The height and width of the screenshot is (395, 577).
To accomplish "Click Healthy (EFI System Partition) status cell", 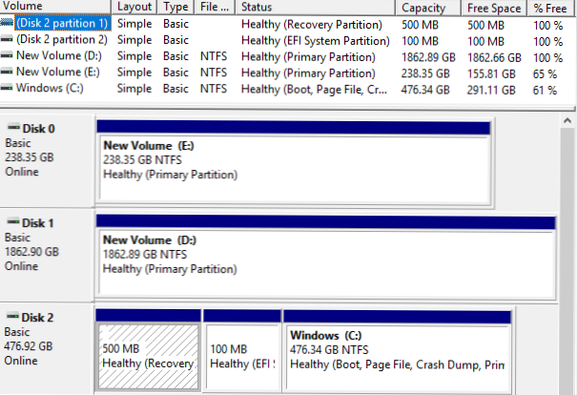I will click(x=316, y=40).
